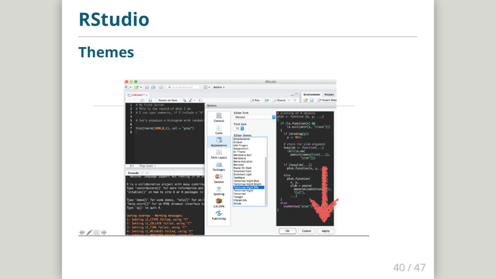Open the Code options category
This screenshot has width=496, height=279.
pos(218,130)
